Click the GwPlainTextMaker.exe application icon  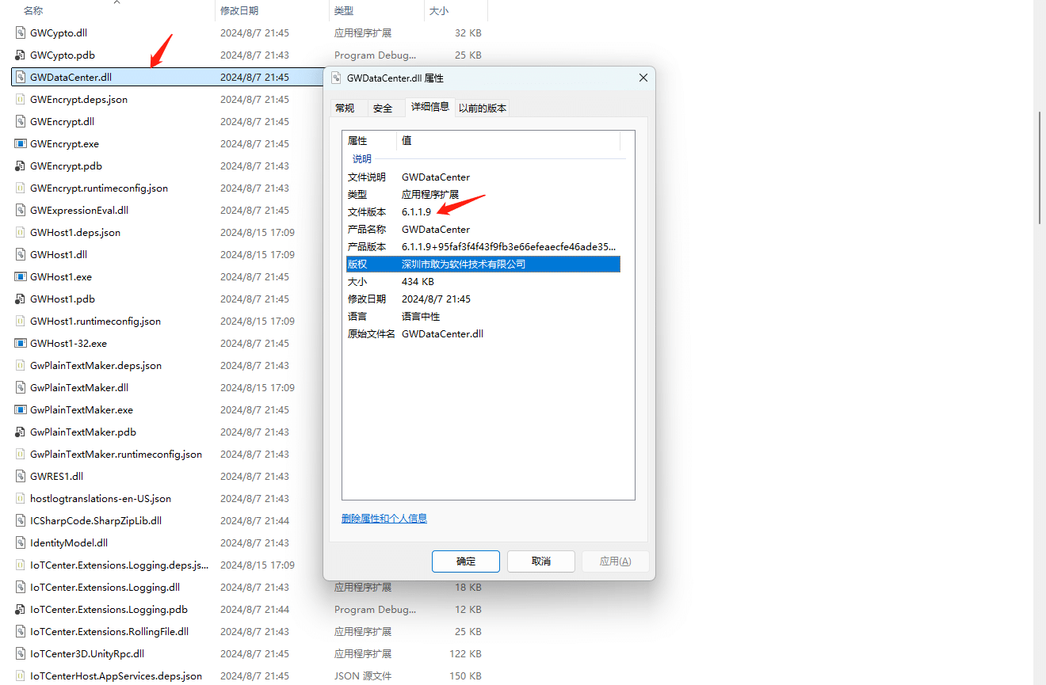coord(21,410)
